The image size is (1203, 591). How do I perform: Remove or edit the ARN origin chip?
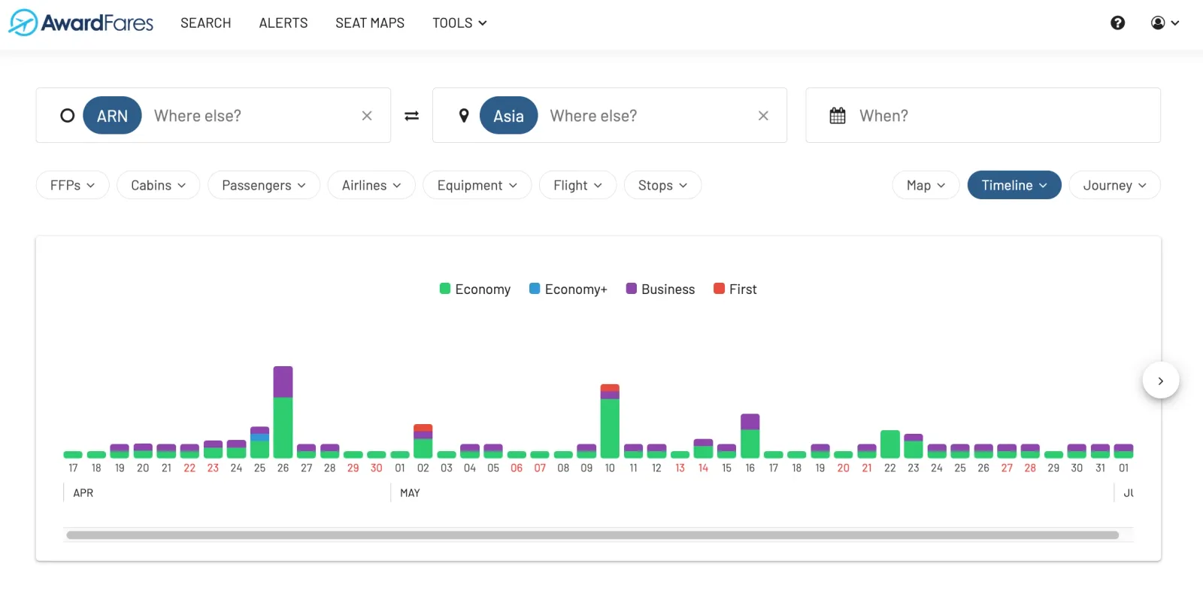[112, 116]
